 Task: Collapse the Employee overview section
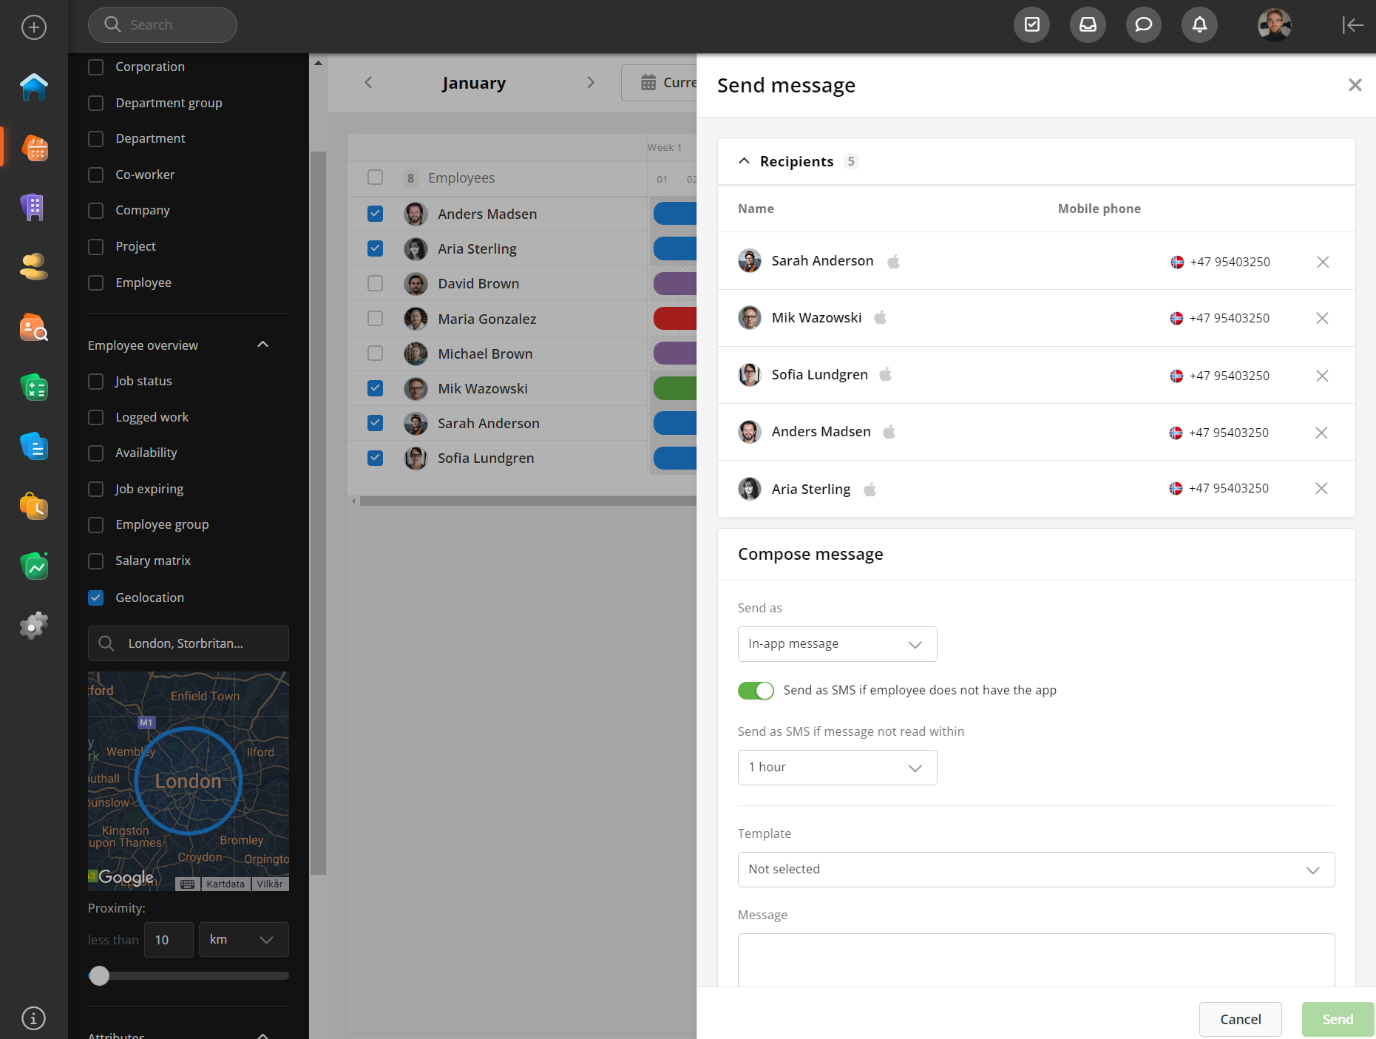262,345
